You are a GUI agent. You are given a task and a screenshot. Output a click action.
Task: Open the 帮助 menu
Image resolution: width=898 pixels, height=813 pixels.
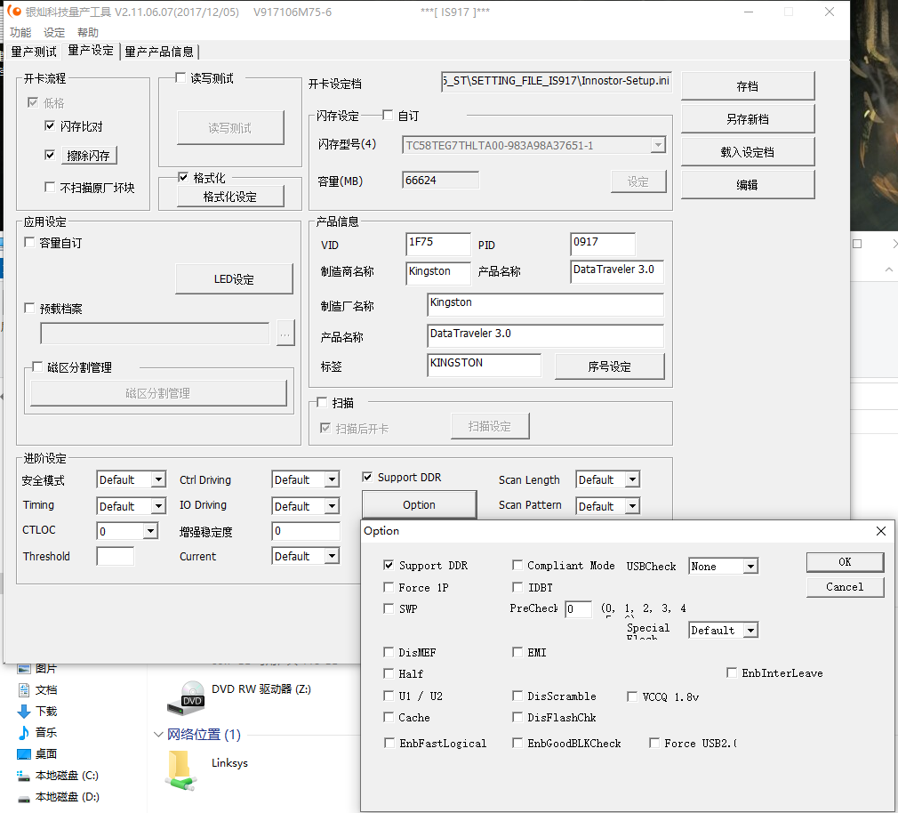click(x=88, y=33)
